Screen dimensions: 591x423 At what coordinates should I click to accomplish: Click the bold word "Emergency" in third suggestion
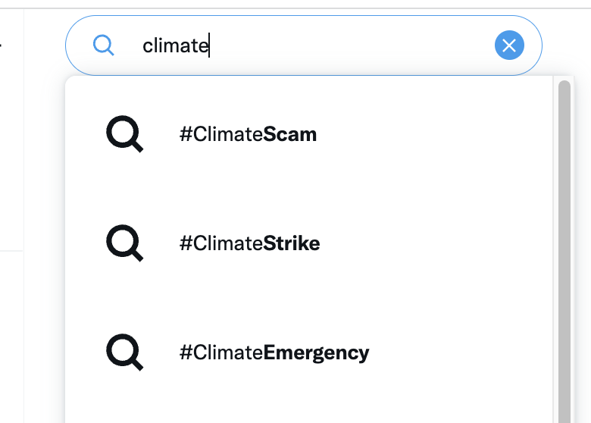pyautogui.click(x=316, y=353)
